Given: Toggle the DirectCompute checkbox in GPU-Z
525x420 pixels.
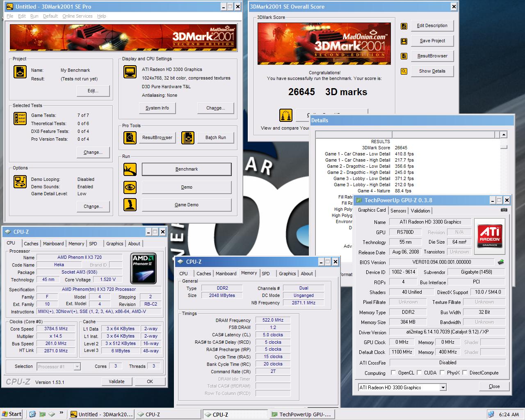Looking at the screenshot, I should point(465,373).
